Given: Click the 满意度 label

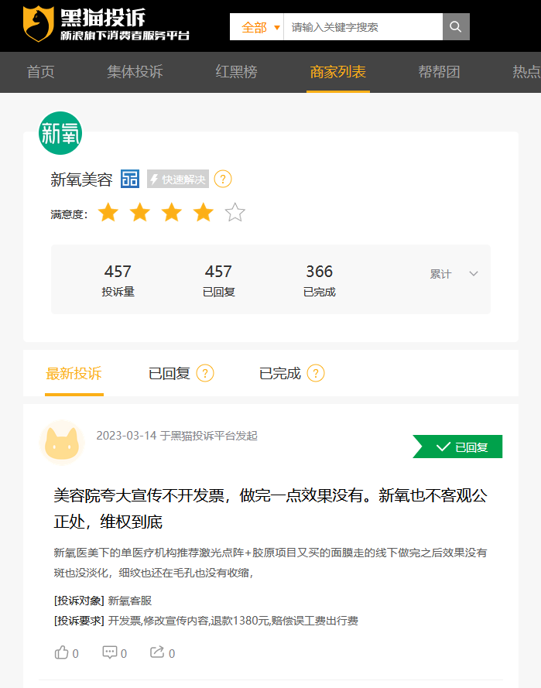Looking at the screenshot, I should (69, 214).
